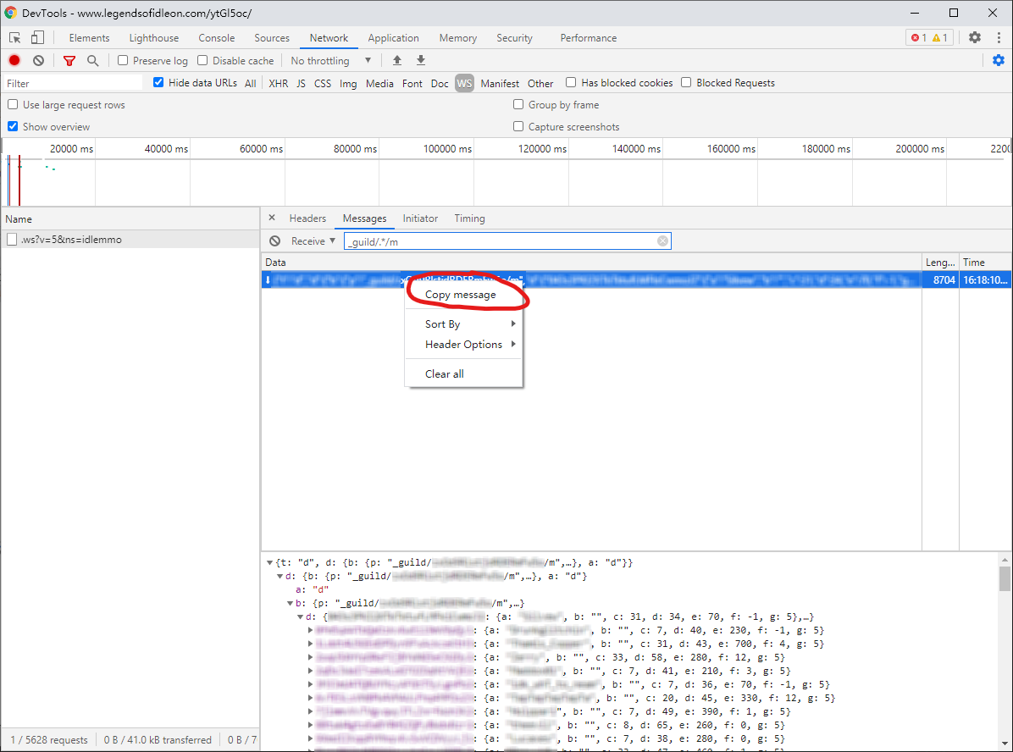
Task: Open the Receive message type dropdown
Action: click(x=313, y=241)
